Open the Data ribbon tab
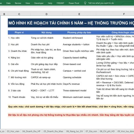 pos(8,3)
